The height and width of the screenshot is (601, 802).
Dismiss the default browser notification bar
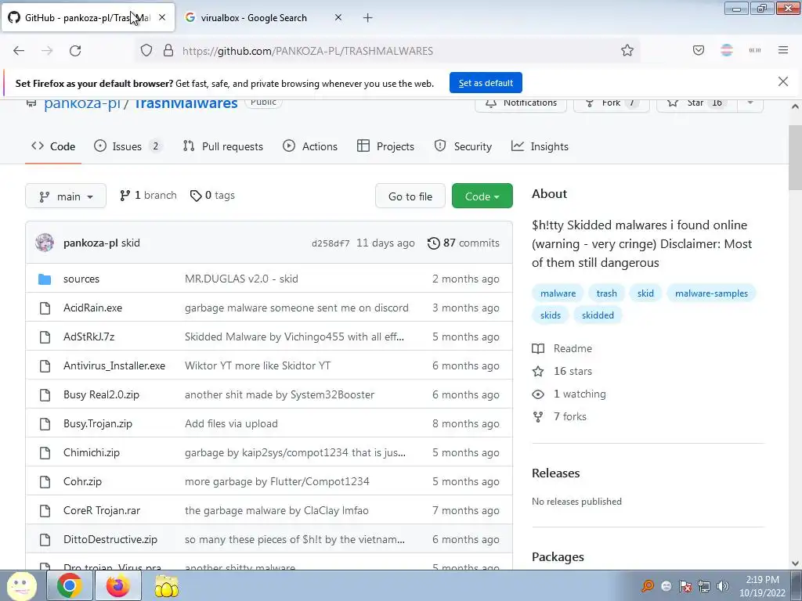point(782,81)
